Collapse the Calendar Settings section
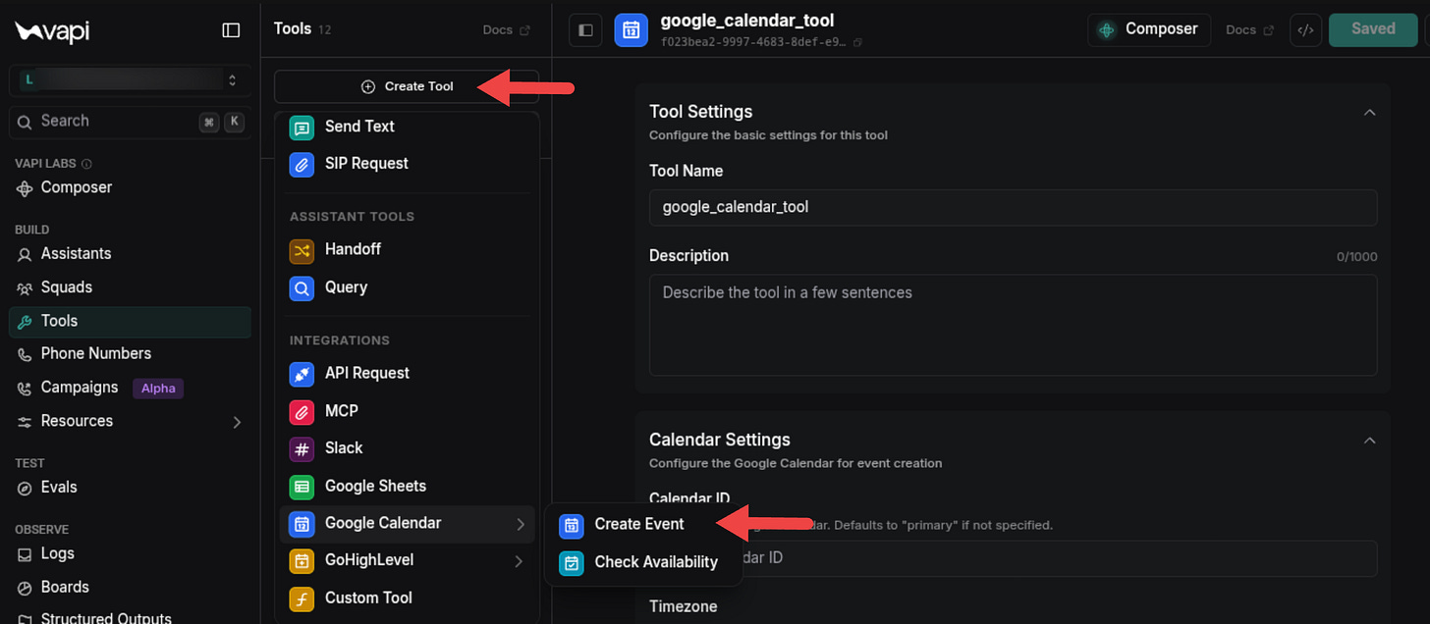Screen dimensions: 1430x624 coord(1369,441)
